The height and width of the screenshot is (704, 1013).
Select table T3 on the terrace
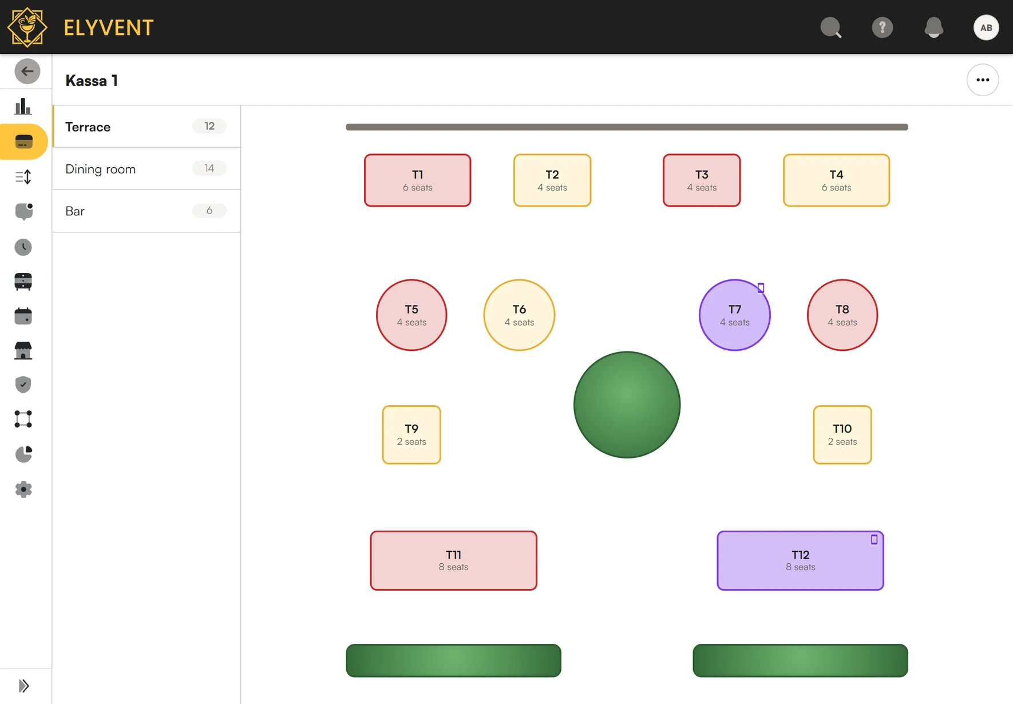[702, 180]
